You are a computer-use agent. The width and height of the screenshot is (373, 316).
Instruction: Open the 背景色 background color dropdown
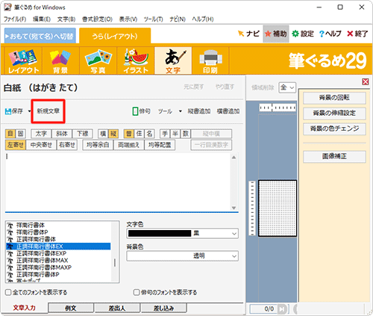182,255
